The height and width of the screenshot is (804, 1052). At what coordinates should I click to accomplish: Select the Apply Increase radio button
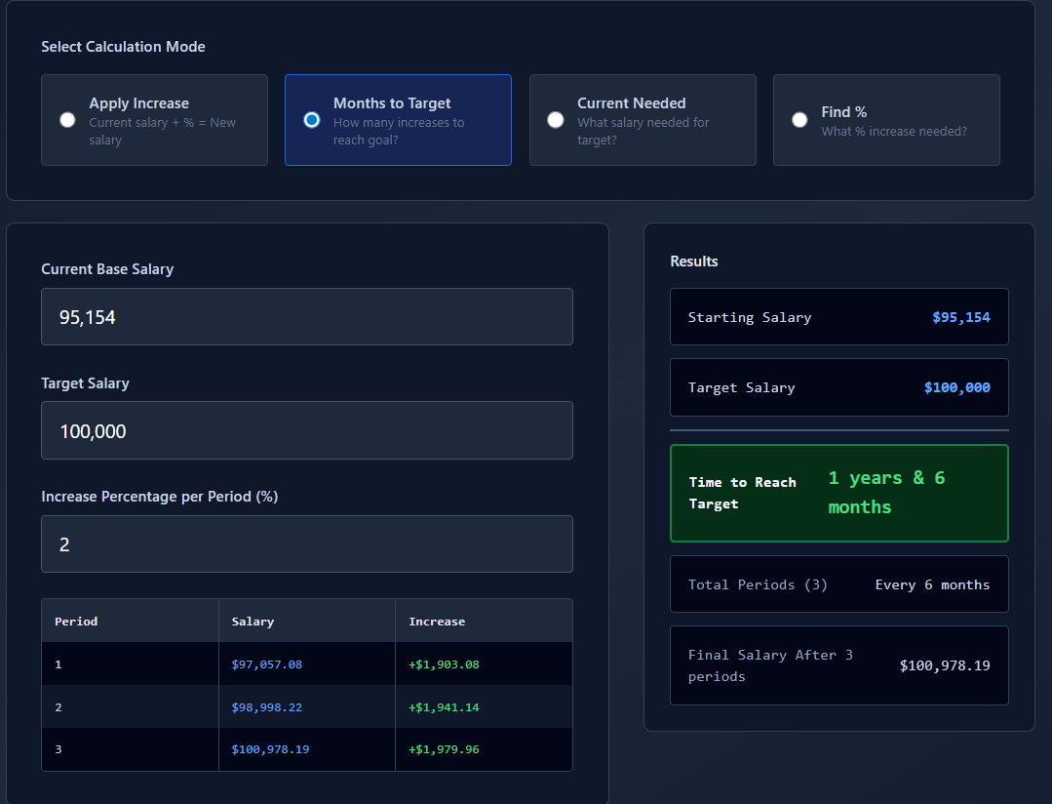click(x=67, y=120)
